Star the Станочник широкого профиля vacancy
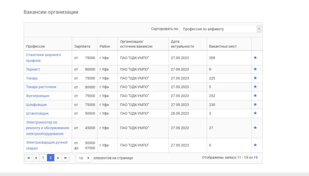The image size is (309, 176). (255, 57)
